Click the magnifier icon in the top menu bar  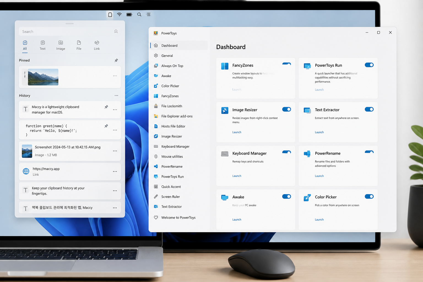(139, 15)
